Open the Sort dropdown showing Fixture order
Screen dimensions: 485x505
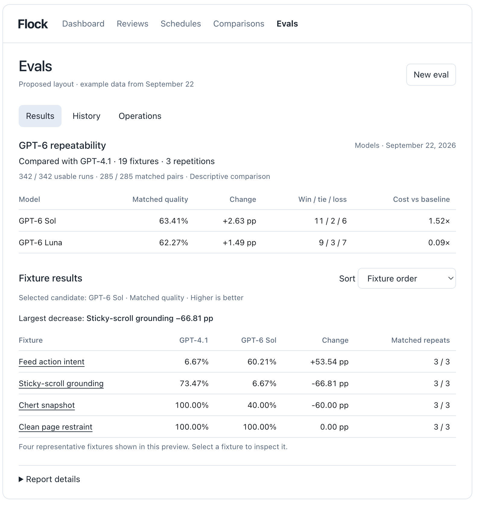click(407, 278)
